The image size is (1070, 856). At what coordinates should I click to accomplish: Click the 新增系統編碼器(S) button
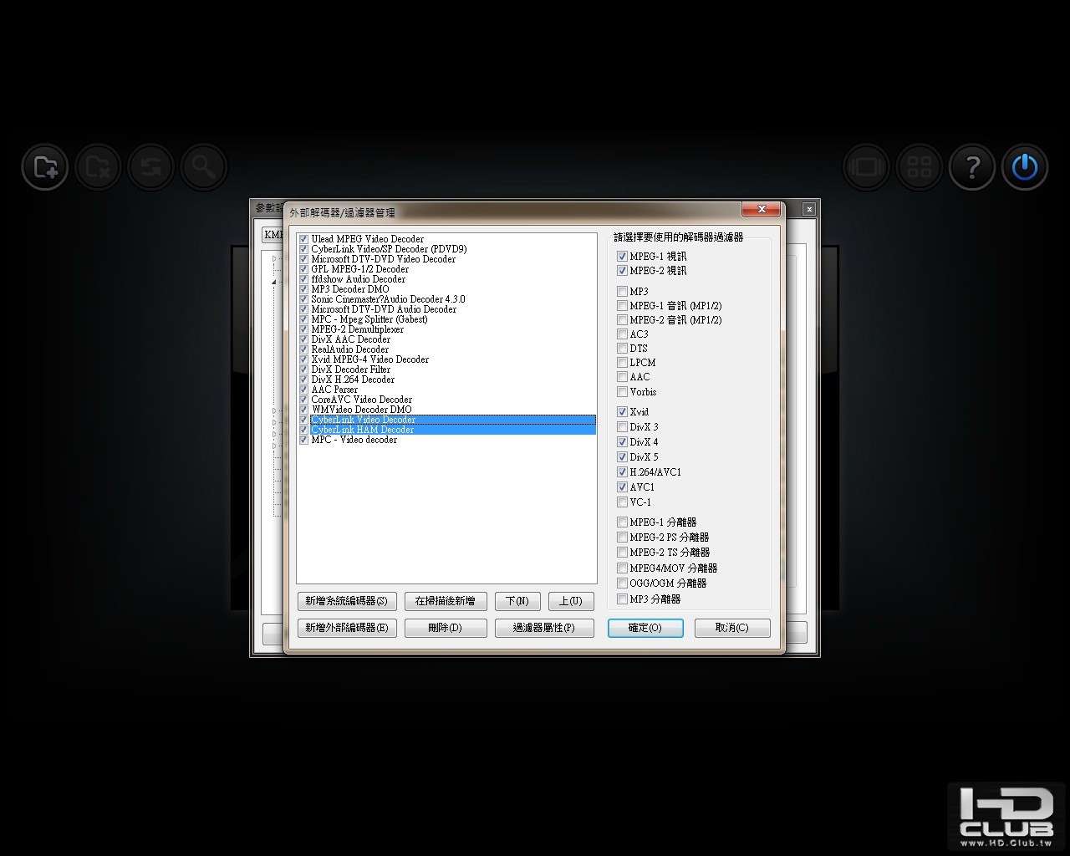point(347,601)
